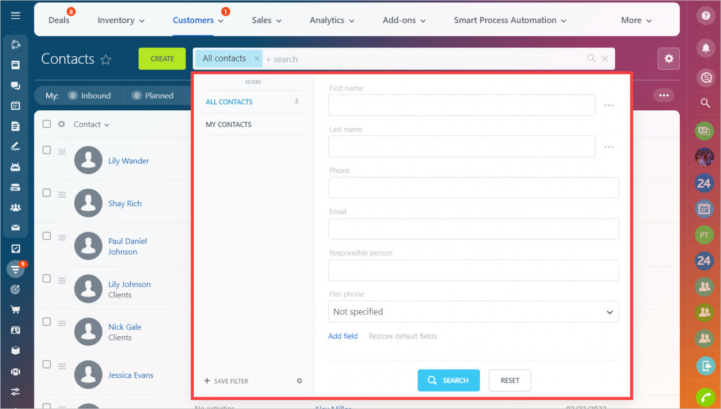Click the CREATE button
This screenshot has height=409, width=721.
click(x=162, y=59)
